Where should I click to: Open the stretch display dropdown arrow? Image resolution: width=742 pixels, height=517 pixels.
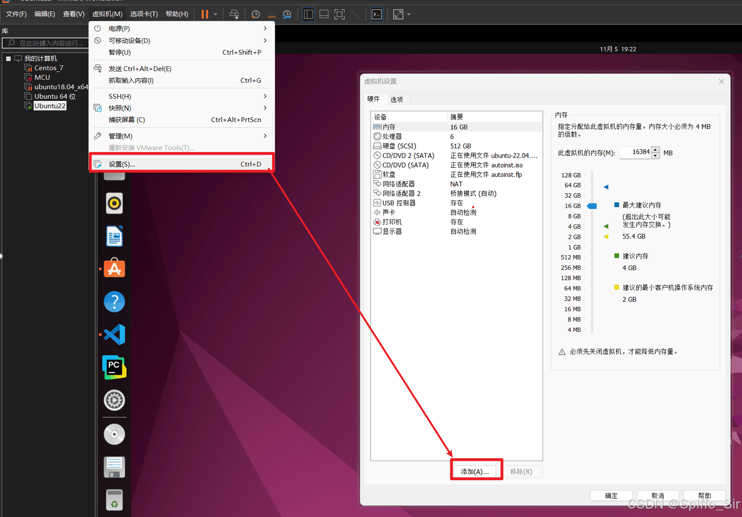click(409, 14)
